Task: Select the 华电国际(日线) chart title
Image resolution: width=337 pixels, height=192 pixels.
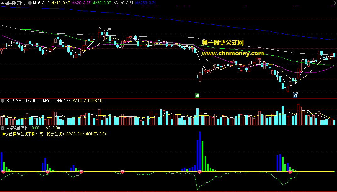Action: point(14,3)
